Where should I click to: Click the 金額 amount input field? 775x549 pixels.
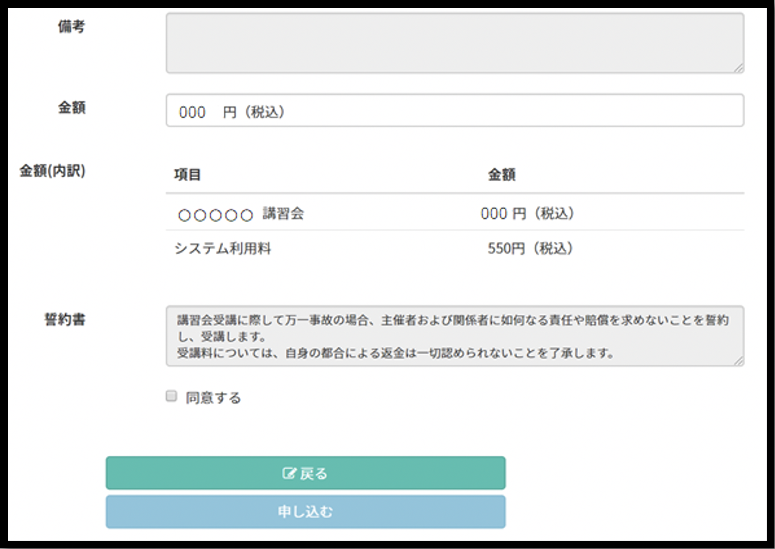click(x=455, y=110)
